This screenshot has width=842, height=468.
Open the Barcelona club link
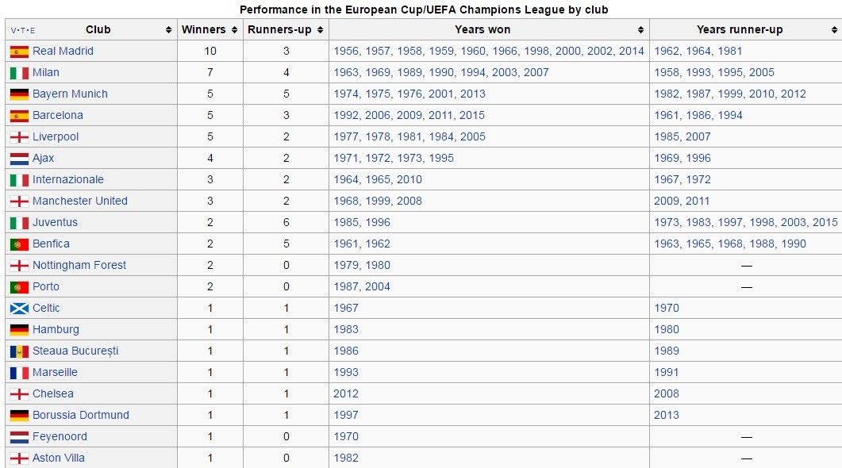pos(58,115)
